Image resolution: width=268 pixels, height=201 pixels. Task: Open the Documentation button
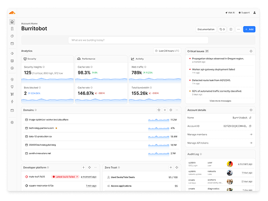point(206,29)
